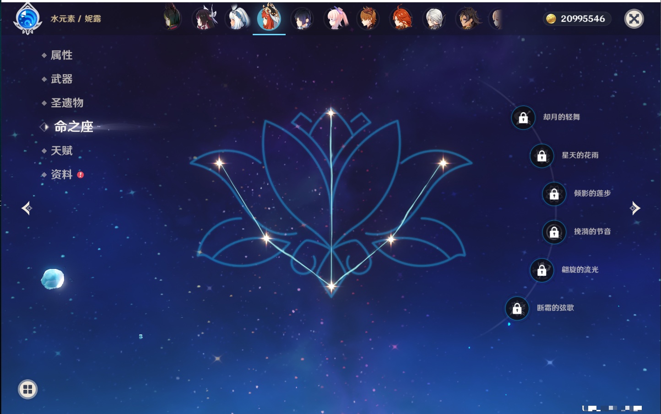The image size is (661, 414).
Task: Open constellation label 倾影的莲步
Action: point(592,193)
